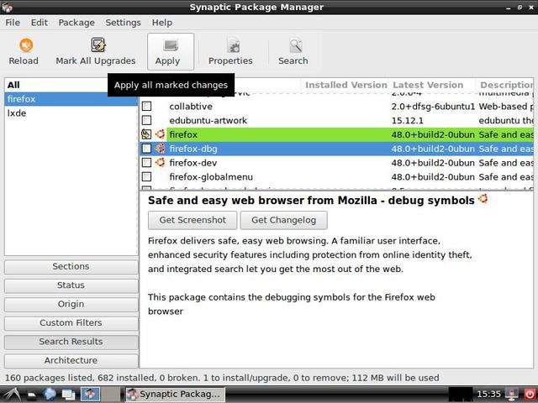Screen dimensions: 538x403
Task: Click the red power logout icon
Action: coord(530,395)
